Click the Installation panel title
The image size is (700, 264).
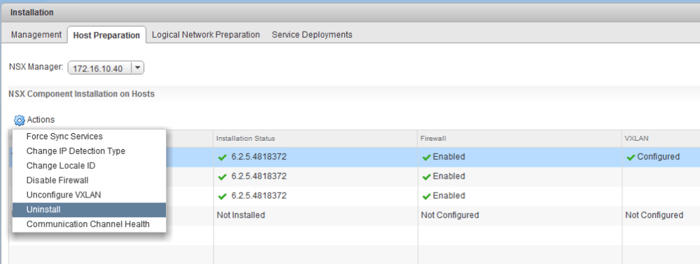point(31,13)
